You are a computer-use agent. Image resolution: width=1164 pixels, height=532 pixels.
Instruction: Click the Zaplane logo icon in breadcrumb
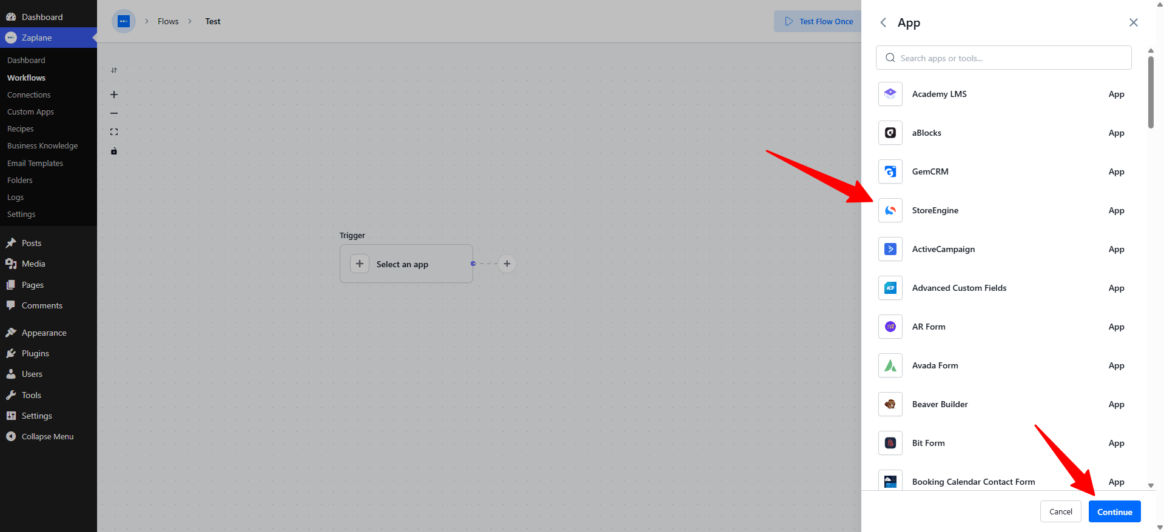pos(124,21)
